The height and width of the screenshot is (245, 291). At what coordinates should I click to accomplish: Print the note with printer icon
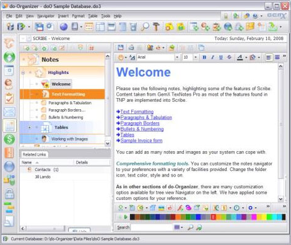point(131,48)
